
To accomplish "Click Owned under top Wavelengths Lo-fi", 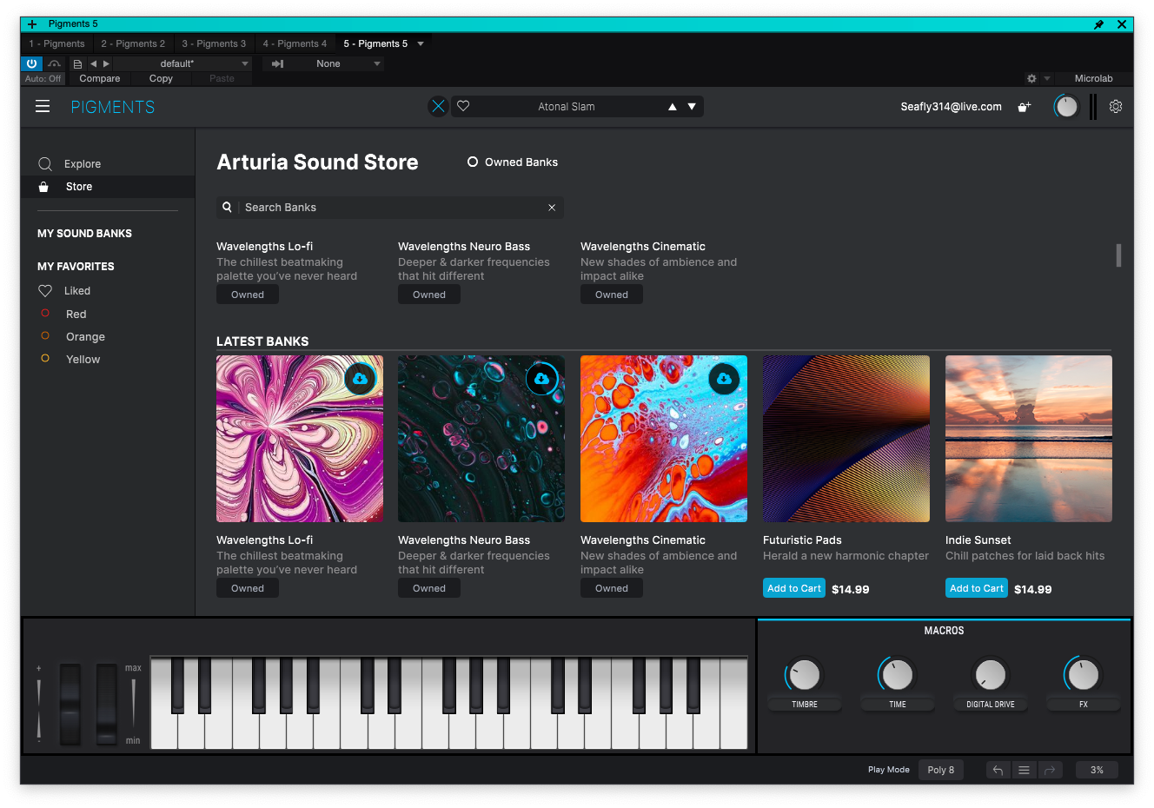I will coord(248,295).
